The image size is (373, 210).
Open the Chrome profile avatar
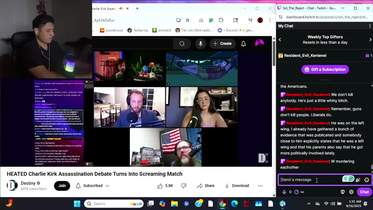coord(260,20)
